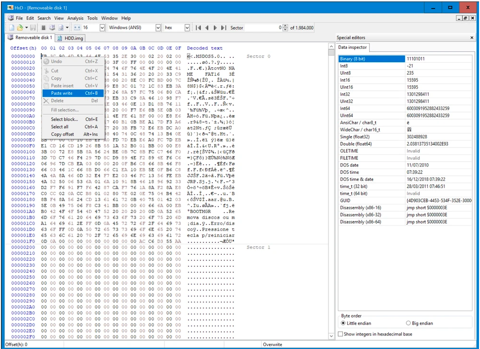Viewport: 480px width, 349px height.
Task: Open the bytes-per-row dropdown showing 16
Action: 102,28
